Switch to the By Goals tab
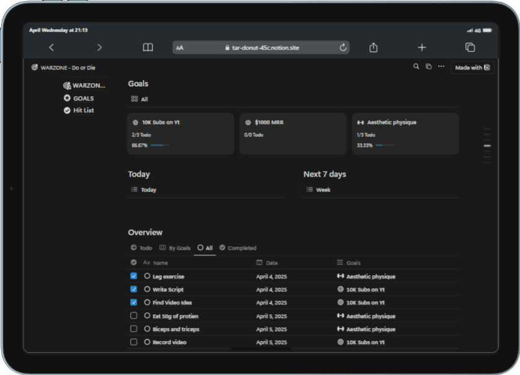Screen dimensions: 520x375 coord(175,248)
